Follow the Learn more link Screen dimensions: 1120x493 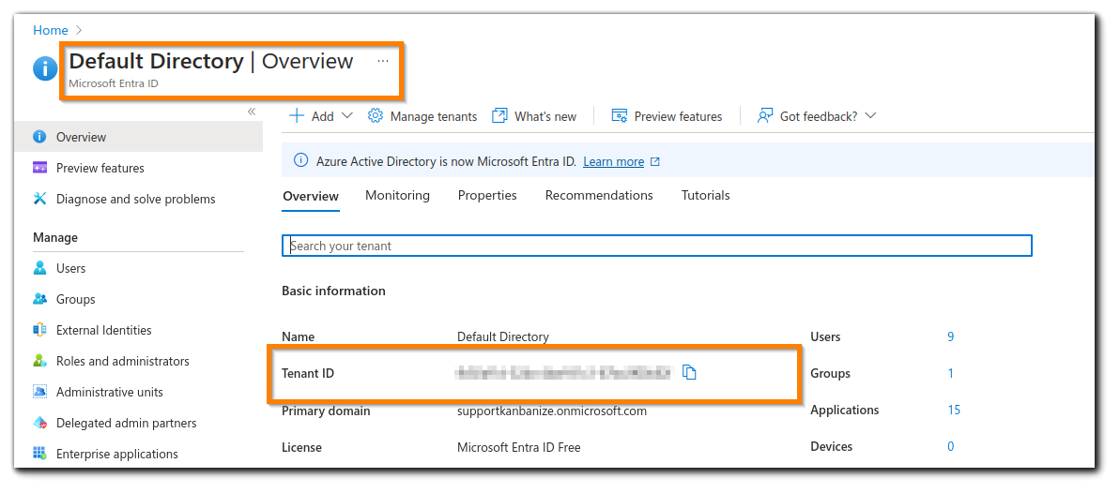(x=614, y=162)
